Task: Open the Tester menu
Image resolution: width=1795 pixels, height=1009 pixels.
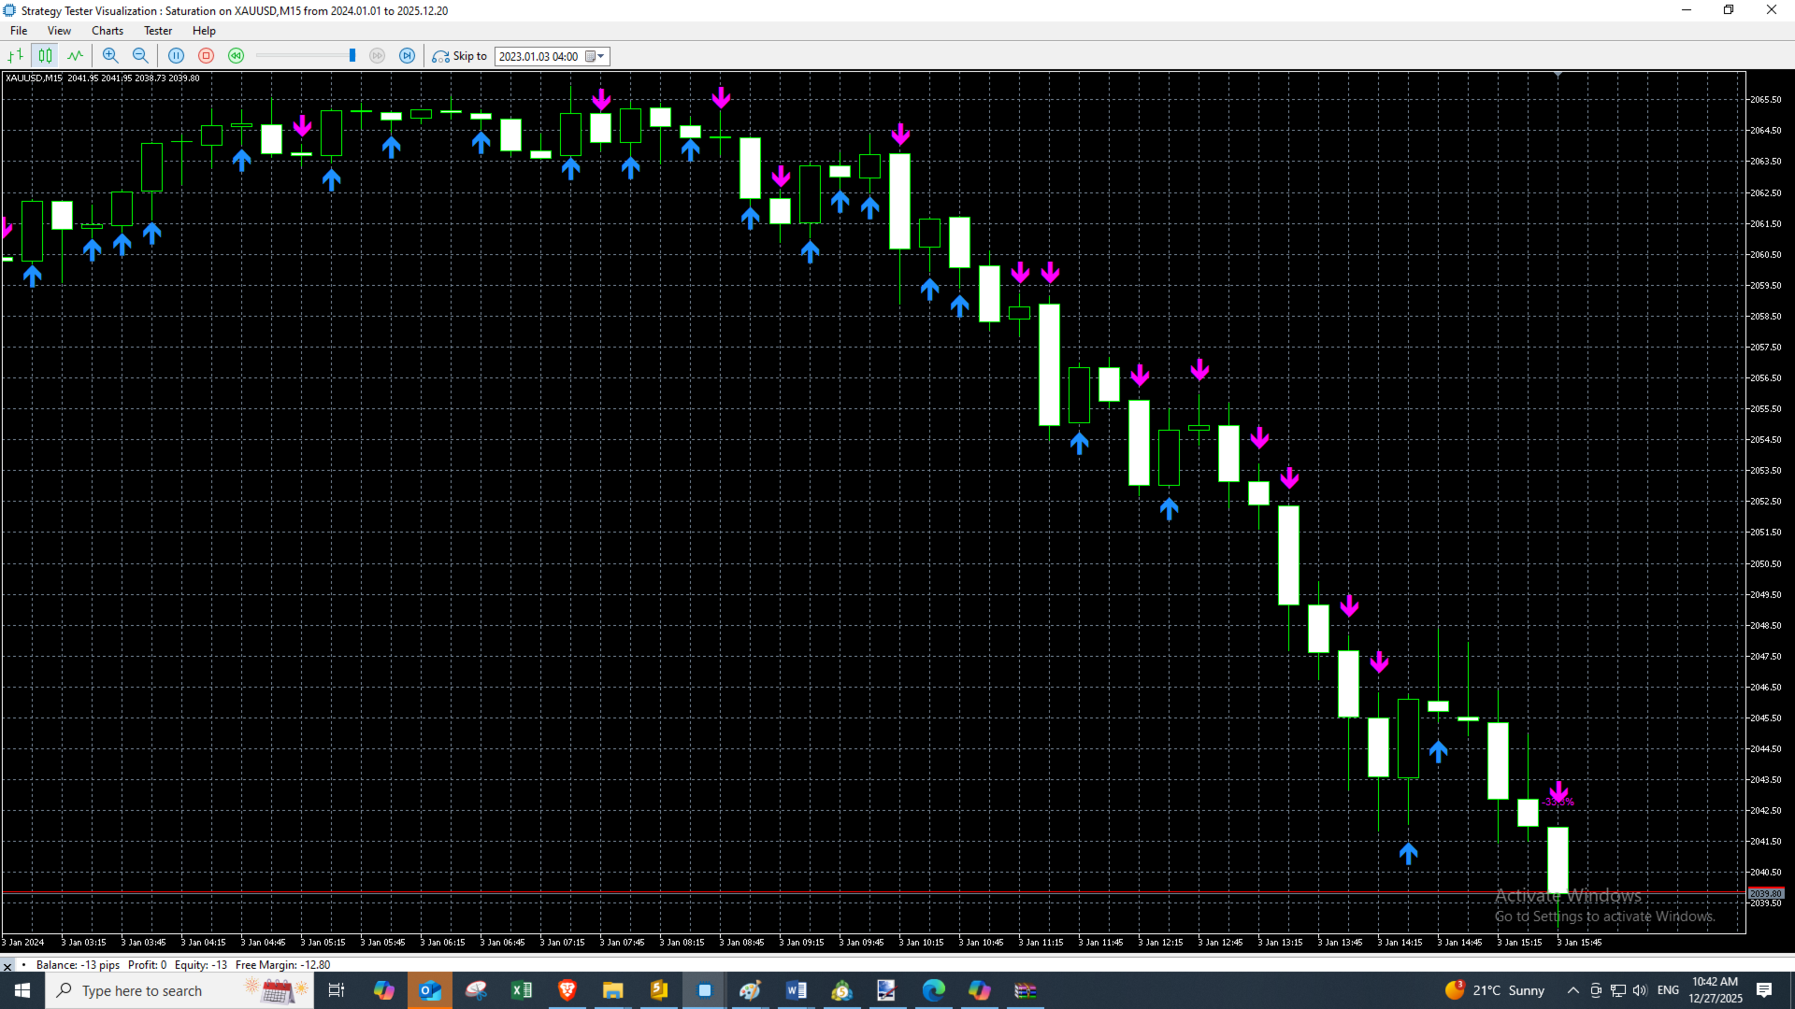Action: (157, 31)
